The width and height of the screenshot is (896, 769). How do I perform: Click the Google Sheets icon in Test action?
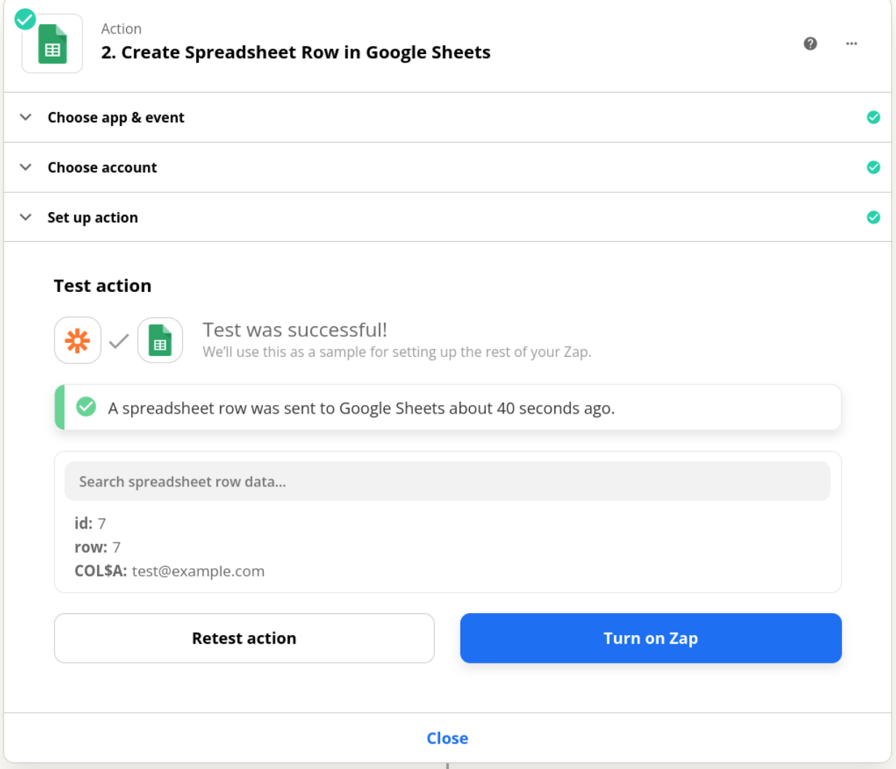coord(160,340)
